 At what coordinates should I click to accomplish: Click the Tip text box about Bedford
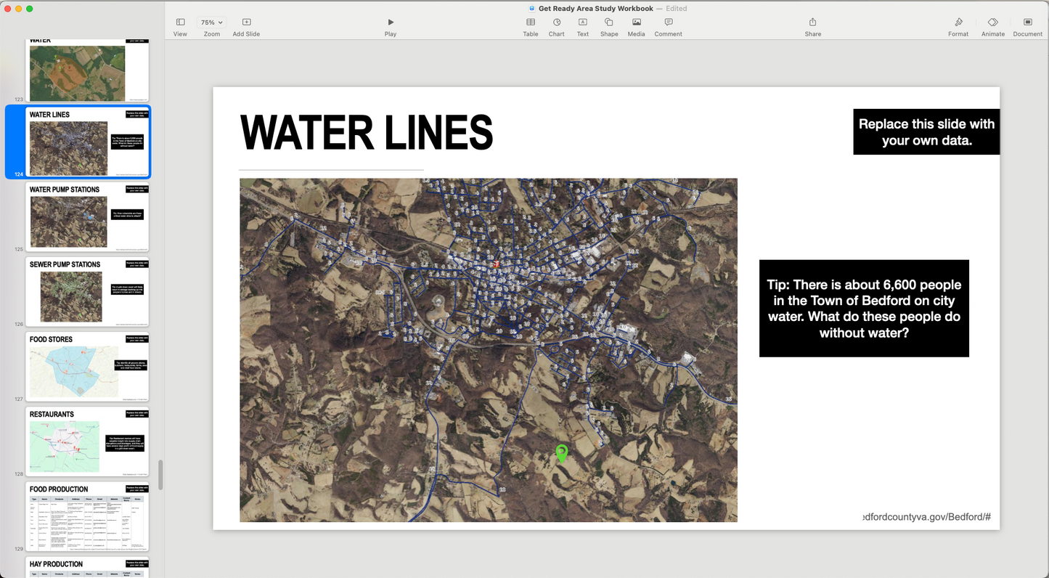pos(864,309)
